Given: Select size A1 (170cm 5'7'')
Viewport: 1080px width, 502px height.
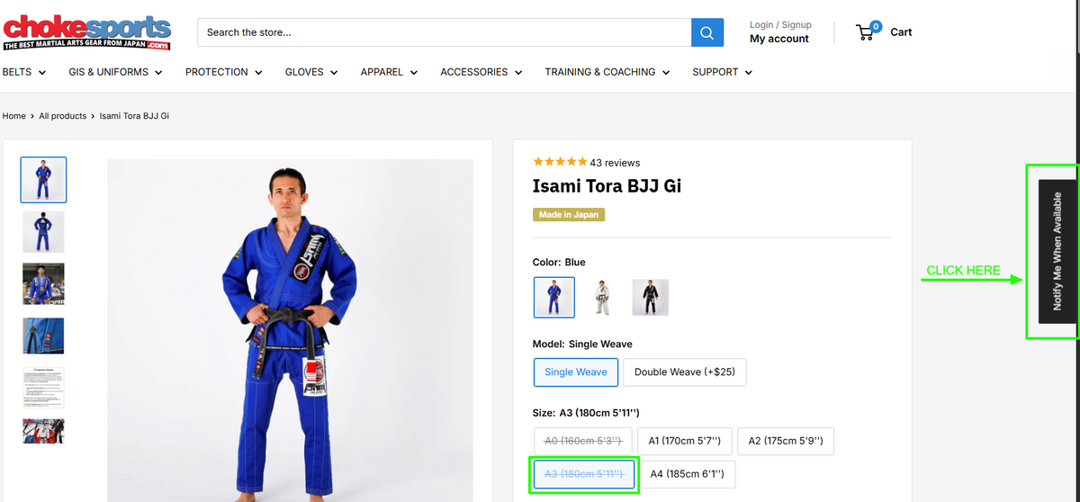Looking at the screenshot, I should coord(685,441).
